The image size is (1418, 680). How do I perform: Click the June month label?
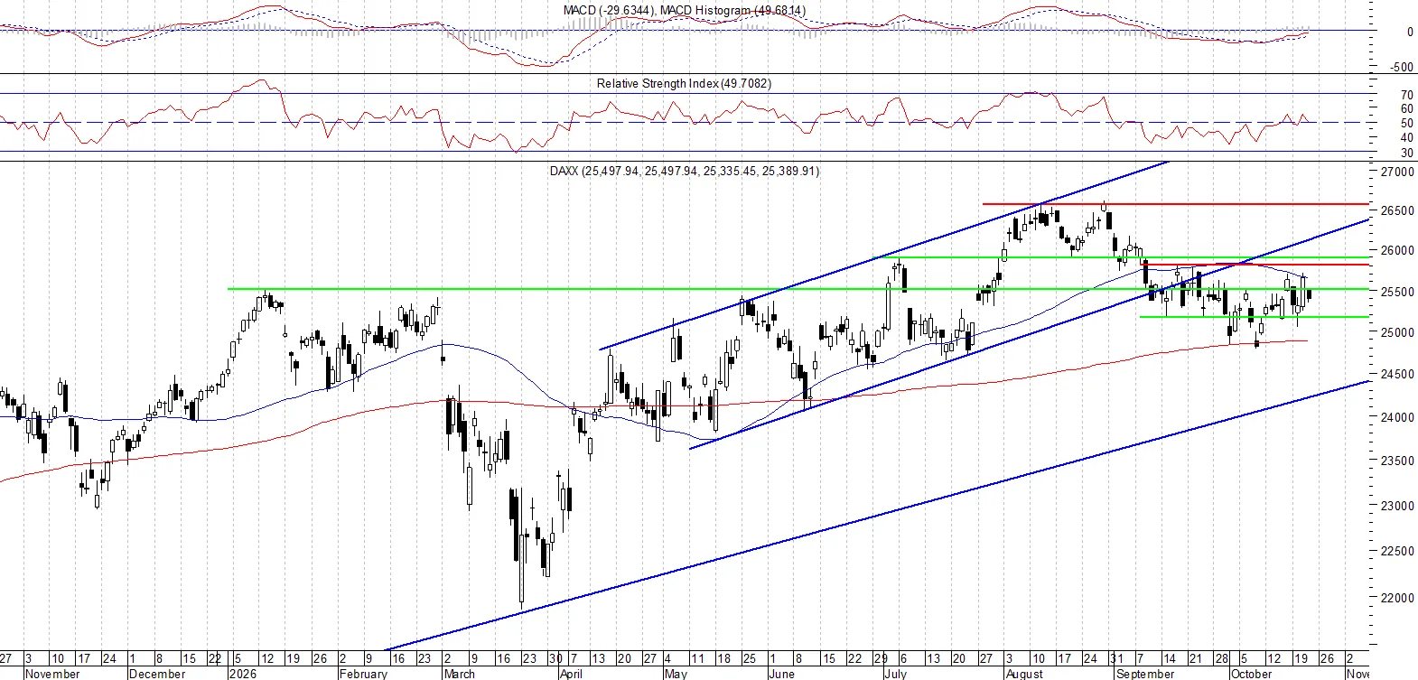point(781,674)
